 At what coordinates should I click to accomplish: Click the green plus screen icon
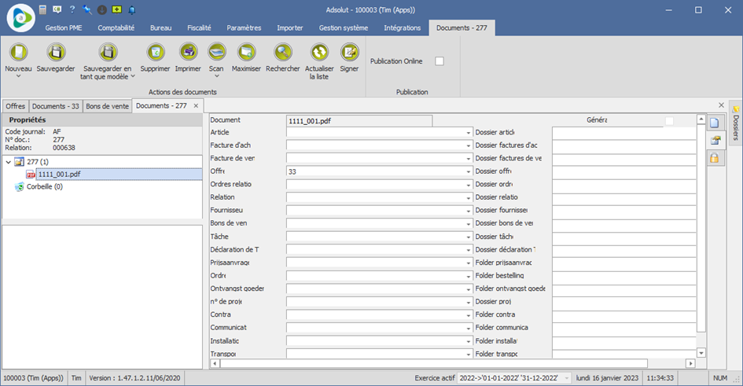(116, 9)
